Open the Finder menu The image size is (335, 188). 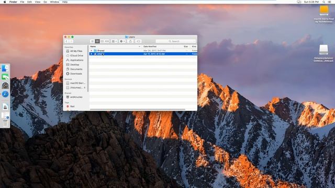[x=13, y=2]
